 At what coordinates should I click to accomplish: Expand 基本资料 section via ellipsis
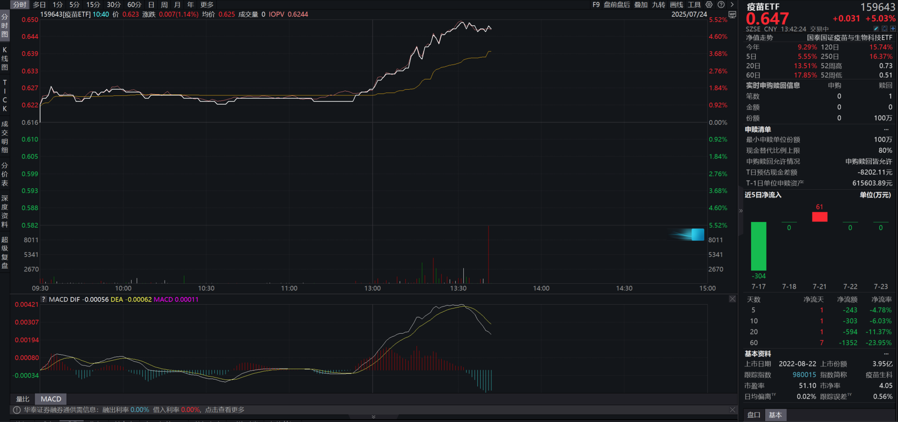click(886, 354)
